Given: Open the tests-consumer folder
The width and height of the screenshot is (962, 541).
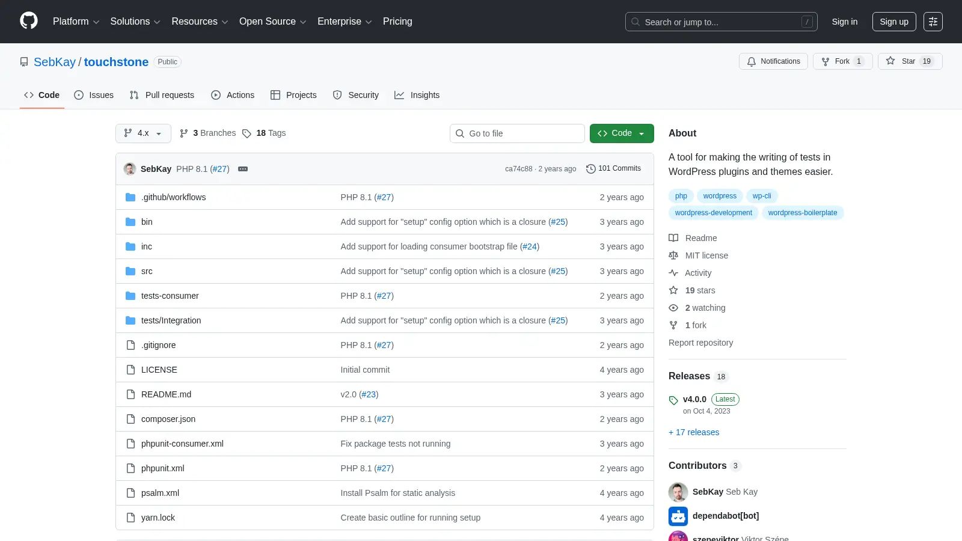Looking at the screenshot, I should [x=170, y=296].
